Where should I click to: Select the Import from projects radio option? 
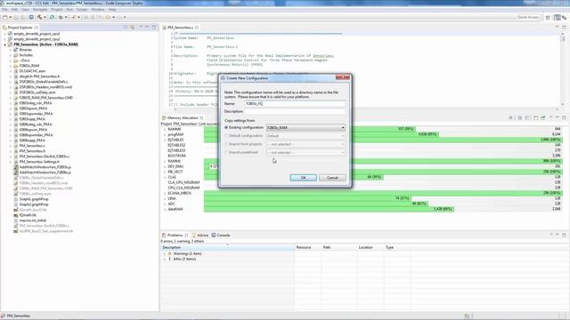(226, 144)
